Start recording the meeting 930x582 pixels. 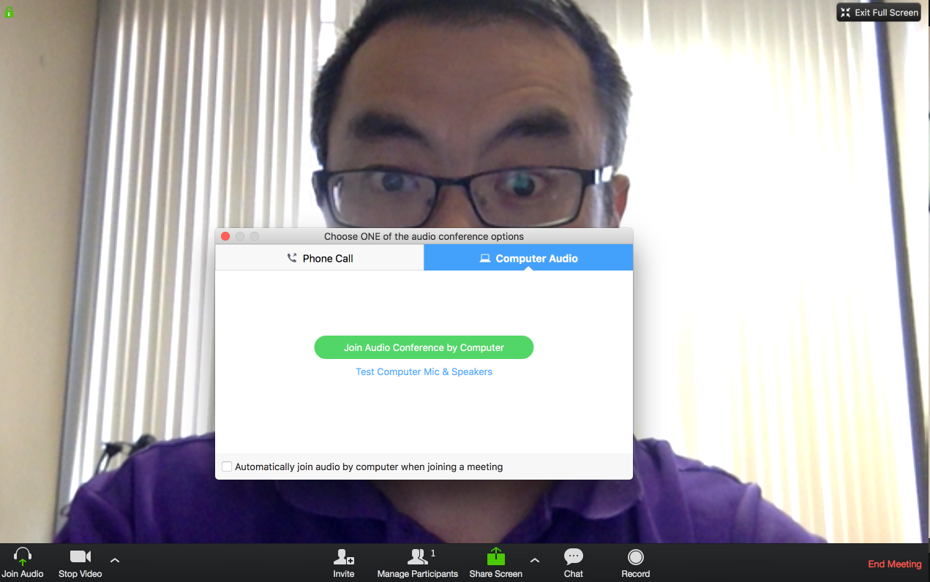(x=635, y=563)
